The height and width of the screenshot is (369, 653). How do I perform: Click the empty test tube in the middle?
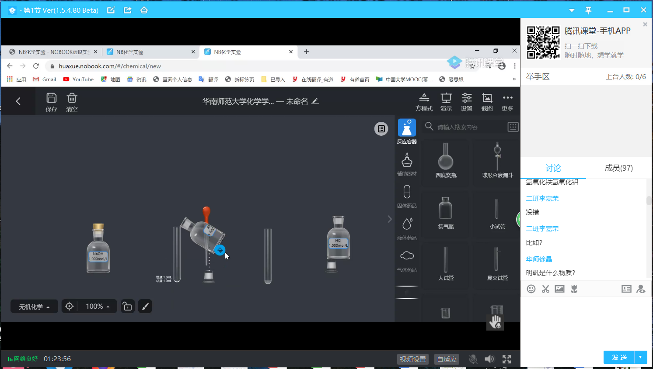point(268,256)
